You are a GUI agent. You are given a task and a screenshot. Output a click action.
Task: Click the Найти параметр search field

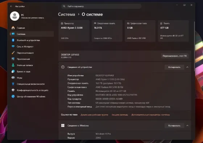click(x=101, y=6)
